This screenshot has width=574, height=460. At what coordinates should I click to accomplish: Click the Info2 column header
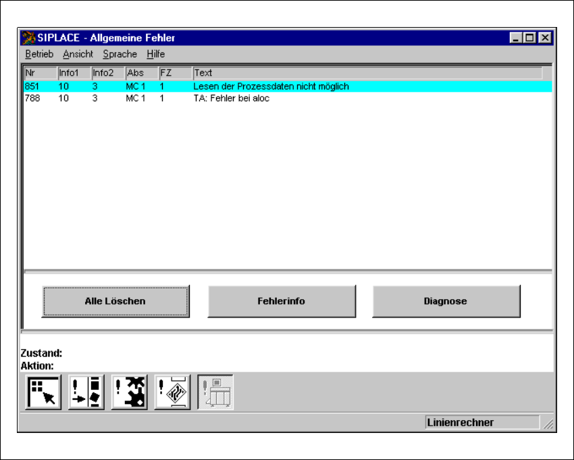coord(108,73)
